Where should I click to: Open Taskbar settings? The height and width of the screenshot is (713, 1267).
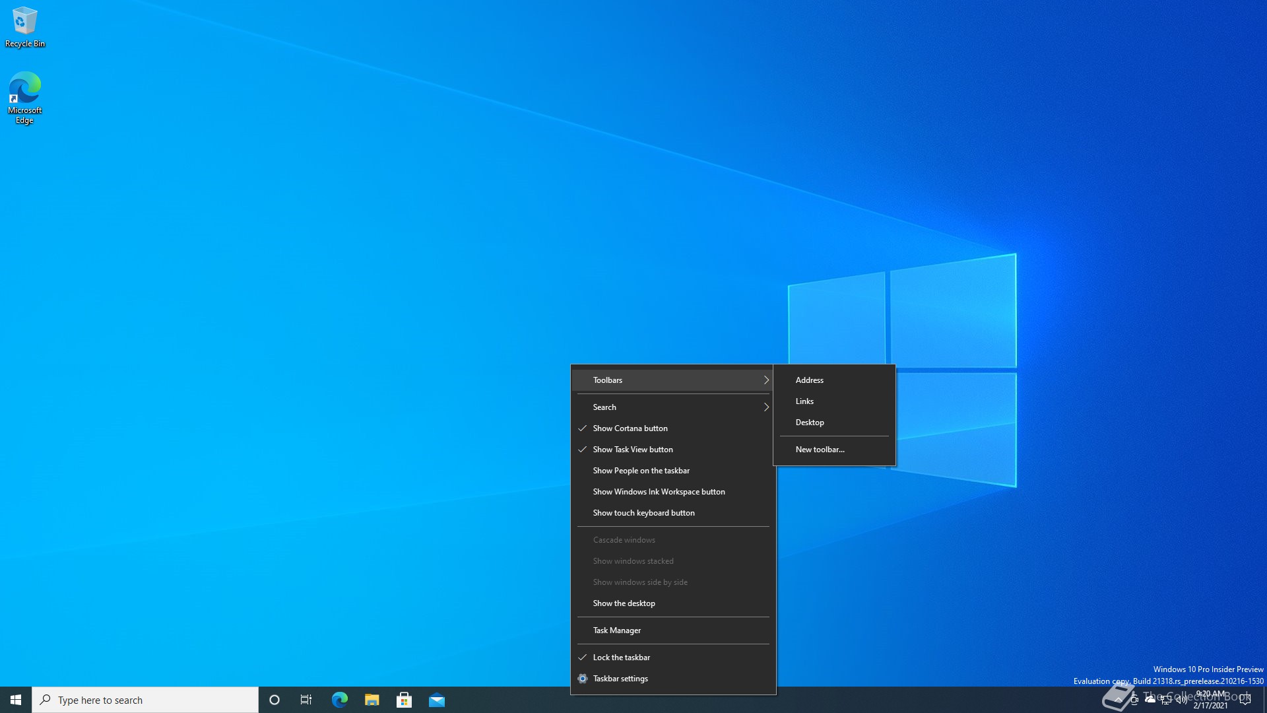pyautogui.click(x=620, y=679)
